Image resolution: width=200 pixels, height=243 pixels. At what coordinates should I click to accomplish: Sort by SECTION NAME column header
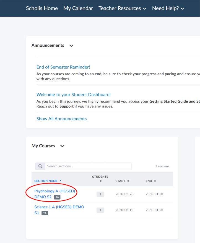click(48, 181)
